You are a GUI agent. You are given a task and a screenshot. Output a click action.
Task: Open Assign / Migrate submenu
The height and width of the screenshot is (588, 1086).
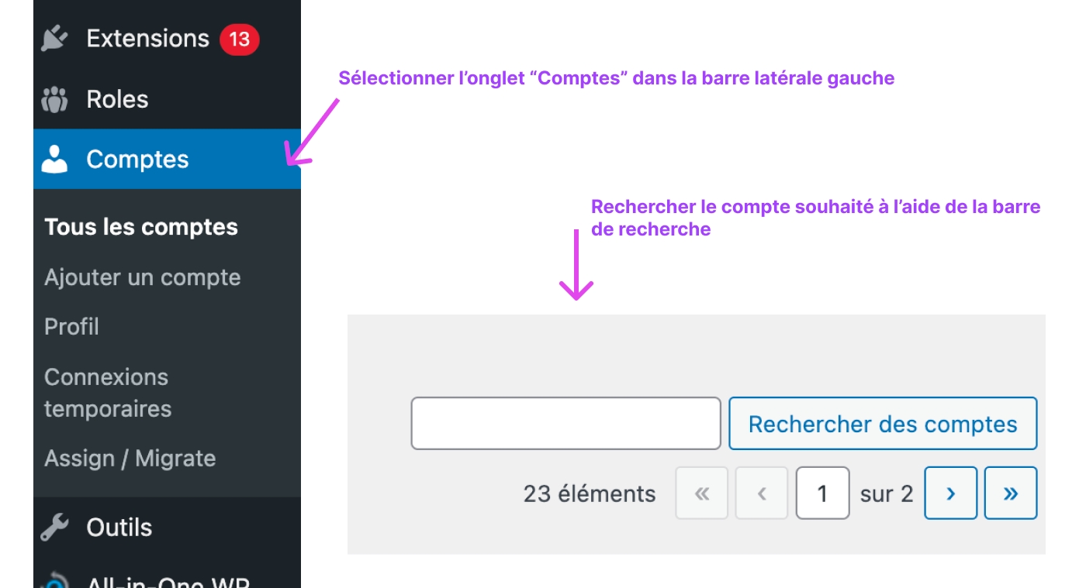click(x=130, y=459)
